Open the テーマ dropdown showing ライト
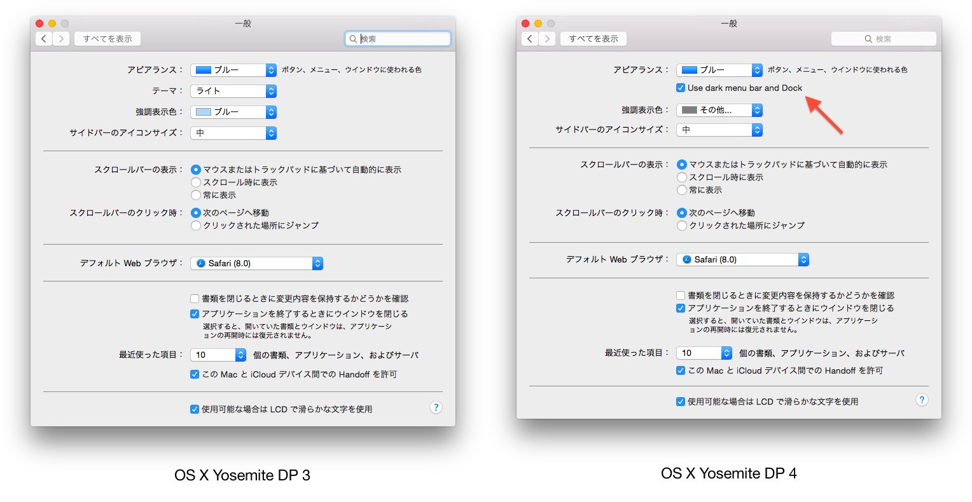This screenshot has width=972, height=502. point(233,91)
